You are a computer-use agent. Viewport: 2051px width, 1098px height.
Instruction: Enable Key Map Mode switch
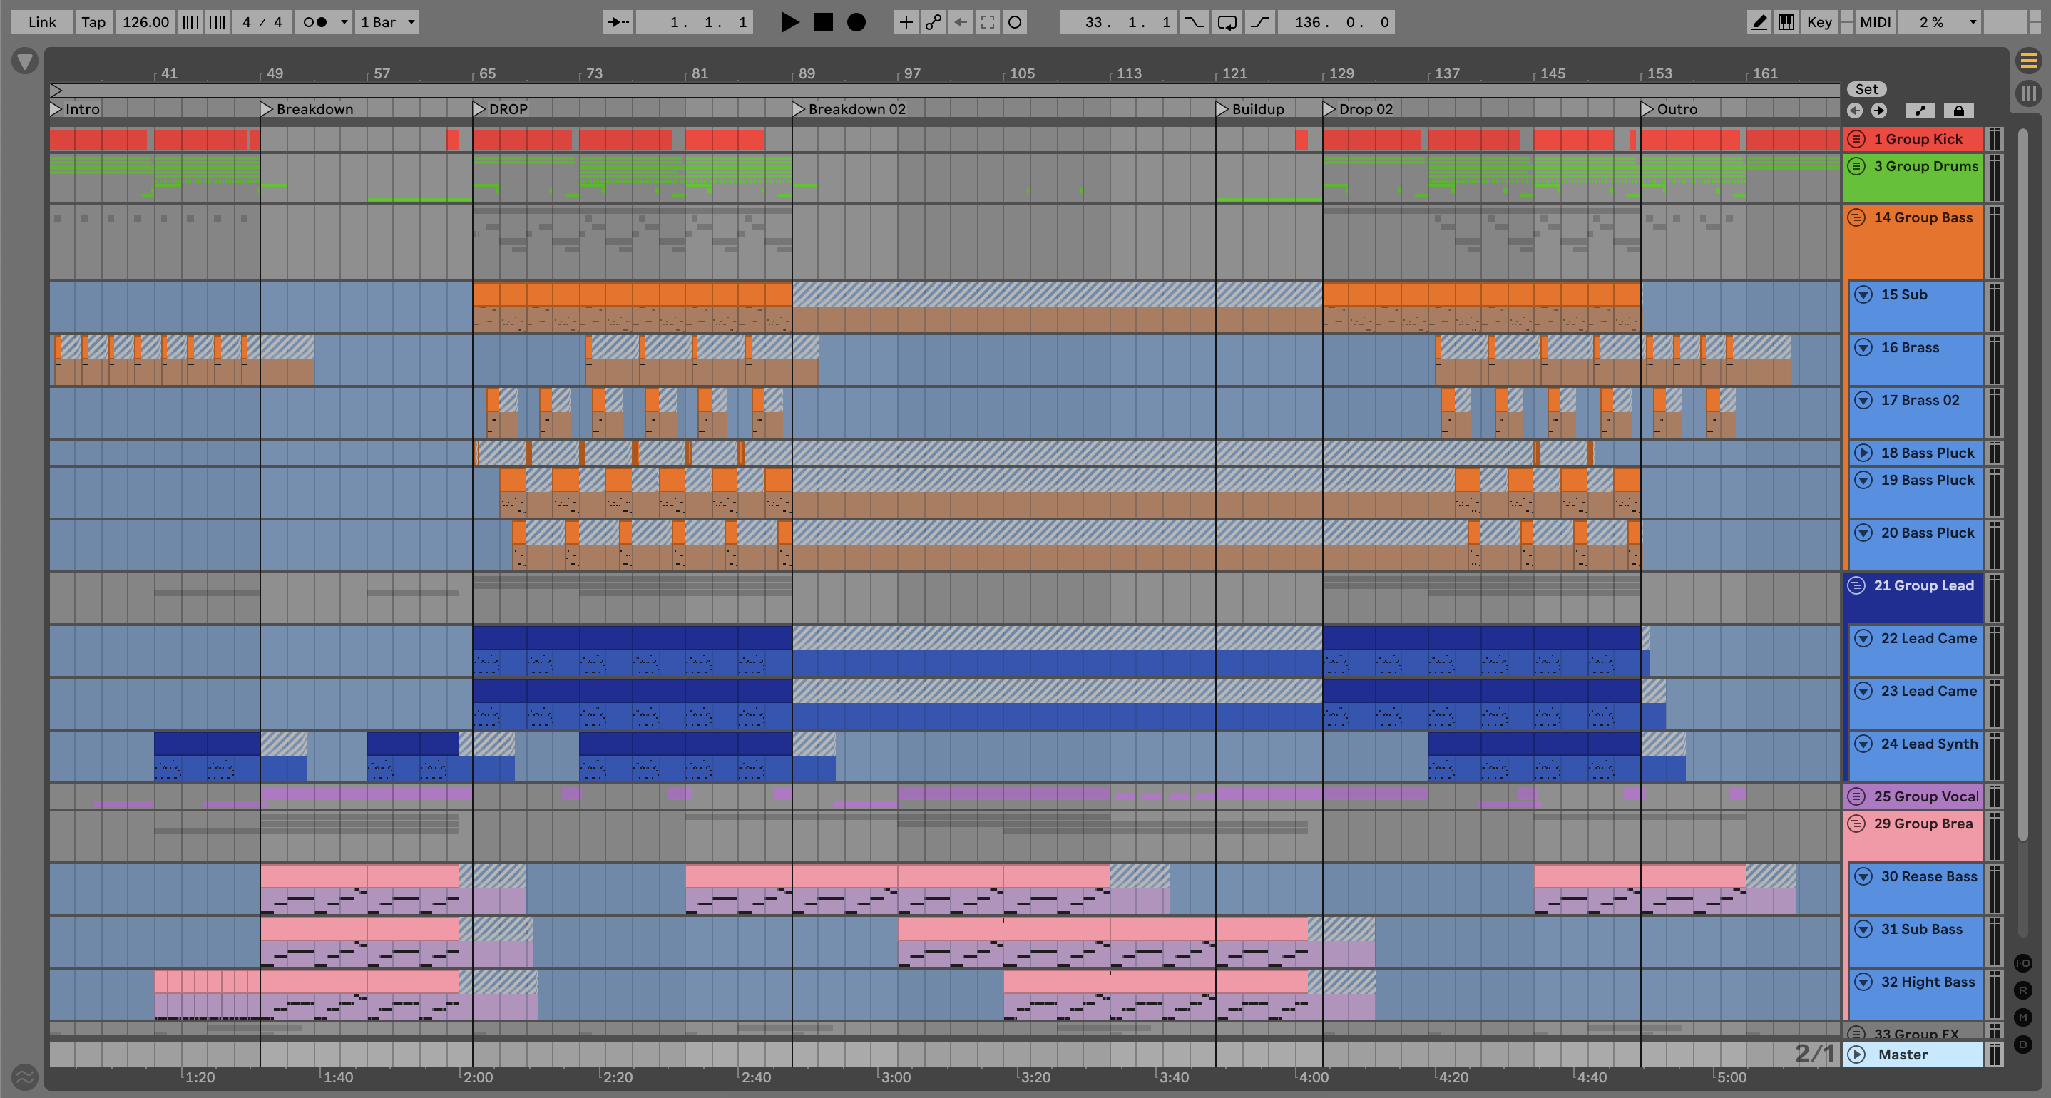point(1819,22)
